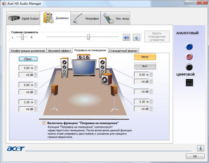This screenshot has width=209, height=163.
Task: Click the pink analog jack
Action: point(189,56)
